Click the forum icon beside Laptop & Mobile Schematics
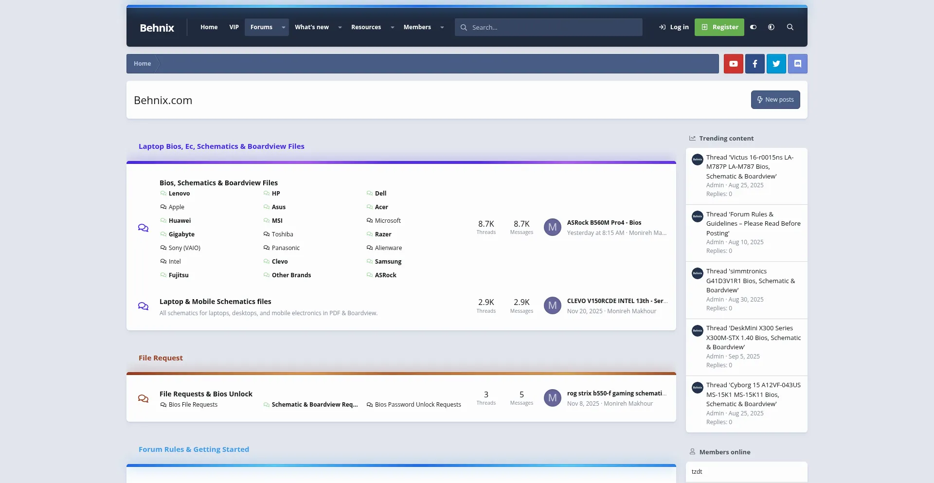934x483 pixels. pyautogui.click(x=143, y=306)
